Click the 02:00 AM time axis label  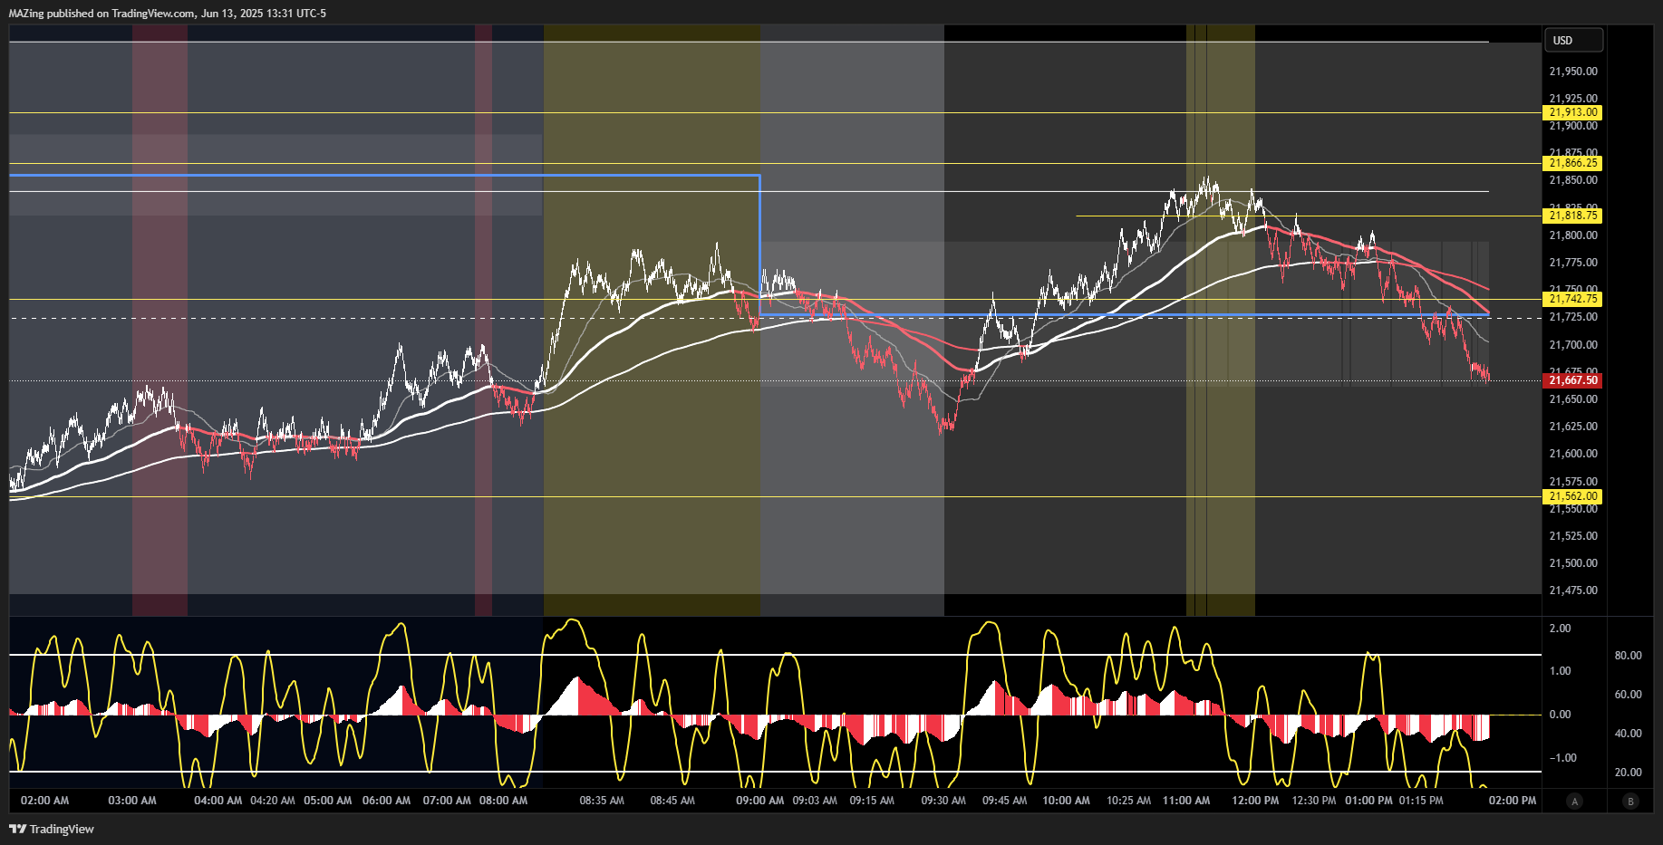(44, 801)
